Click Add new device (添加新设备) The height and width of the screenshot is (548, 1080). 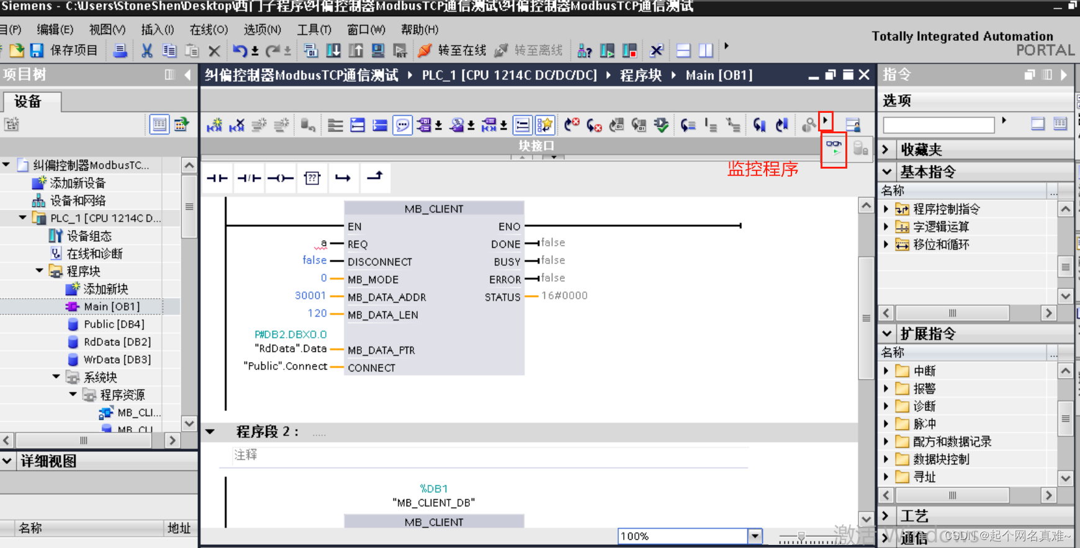point(78,183)
